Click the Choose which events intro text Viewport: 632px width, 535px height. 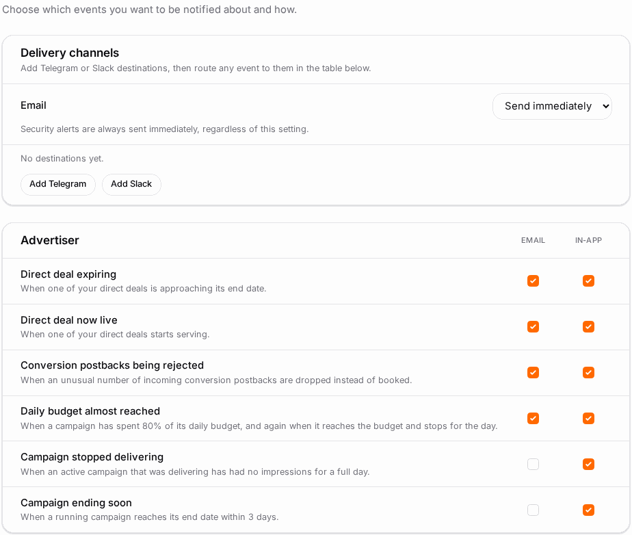click(x=150, y=10)
